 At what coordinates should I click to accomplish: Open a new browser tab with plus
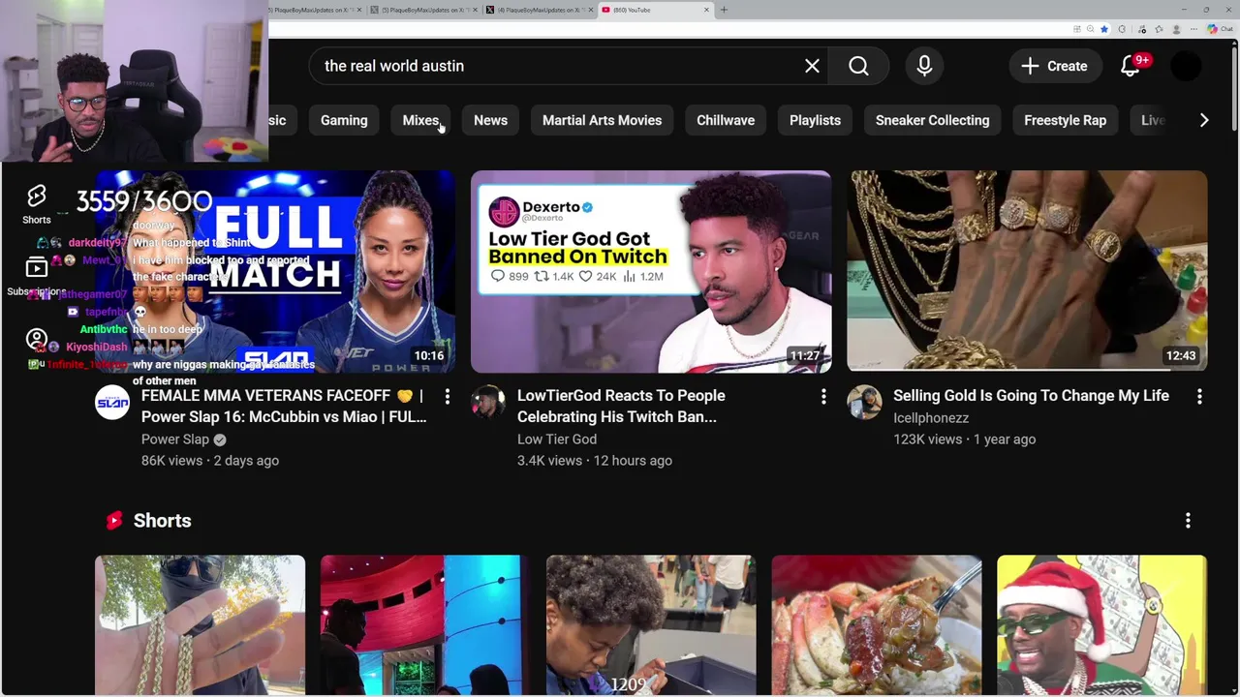coord(724,10)
